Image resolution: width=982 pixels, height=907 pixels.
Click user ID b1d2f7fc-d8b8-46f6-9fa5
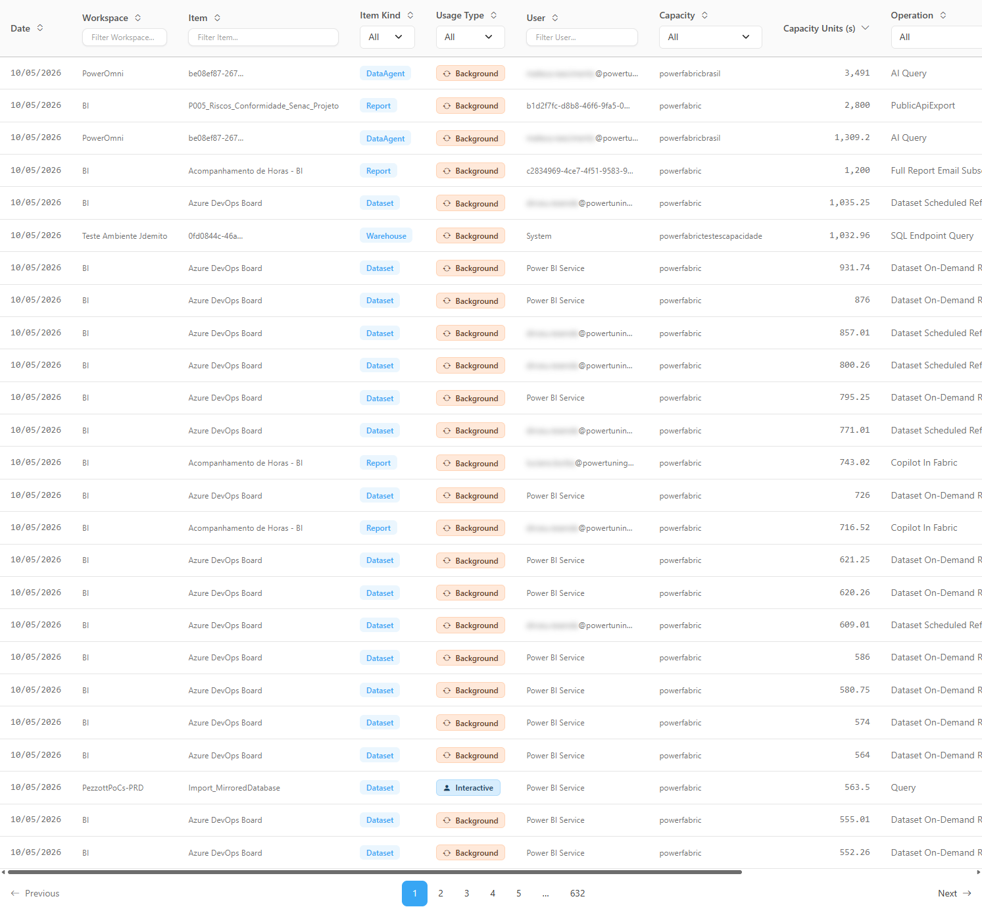click(578, 106)
